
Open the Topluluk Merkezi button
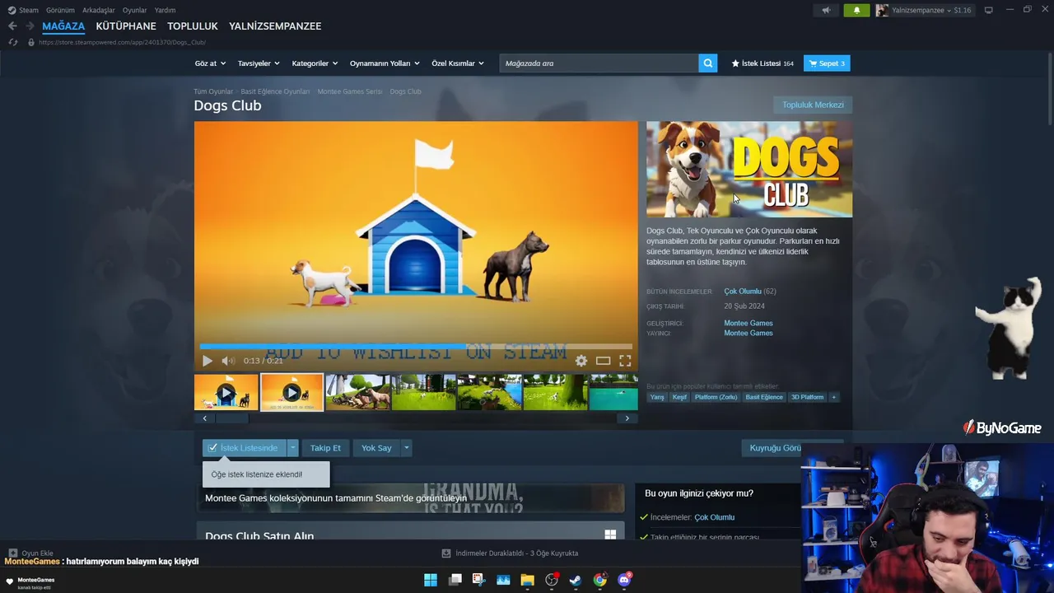pyautogui.click(x=813, y=105)
